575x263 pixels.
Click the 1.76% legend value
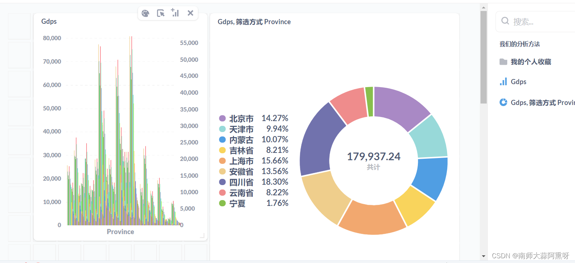tap(277, 203)
